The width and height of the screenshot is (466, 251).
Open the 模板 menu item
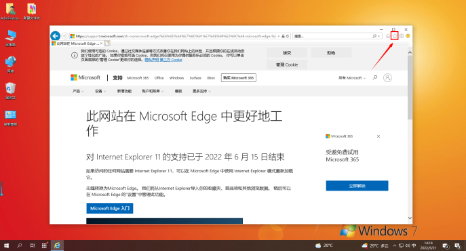coord(178,91)
